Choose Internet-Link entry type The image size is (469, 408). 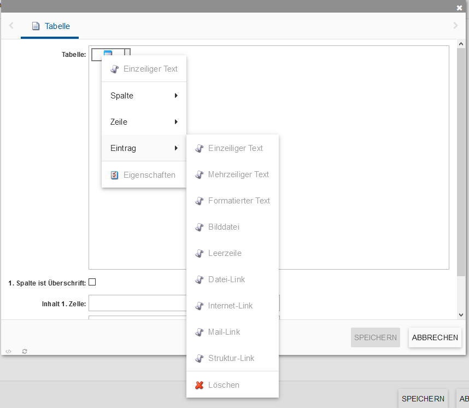tap(230, 306)
